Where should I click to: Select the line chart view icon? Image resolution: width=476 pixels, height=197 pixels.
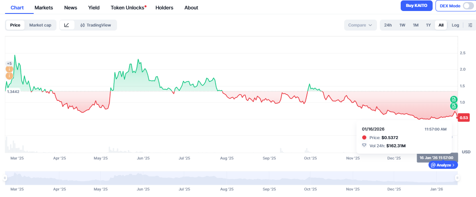point(67,25)
